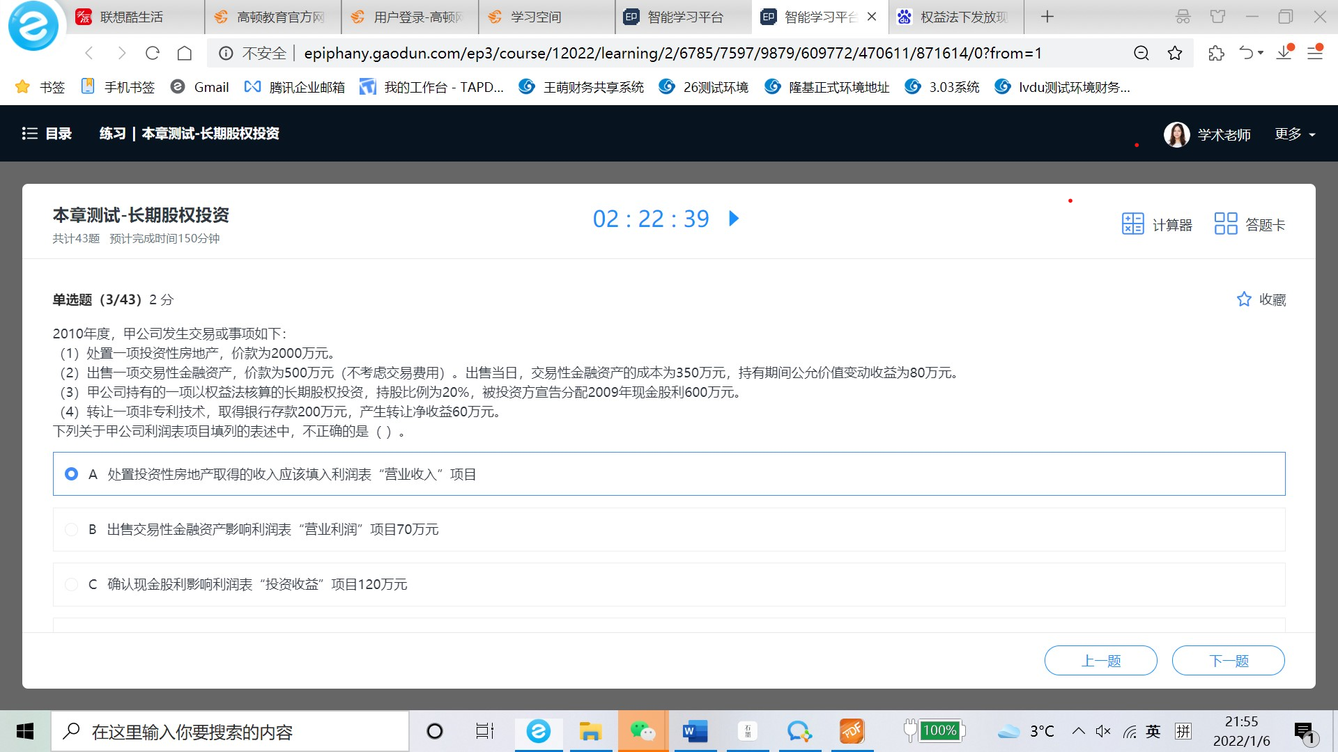Show hidden system tray icons chevron
This screenshot has width=1338, height=752.
(x=1078, y=731)
